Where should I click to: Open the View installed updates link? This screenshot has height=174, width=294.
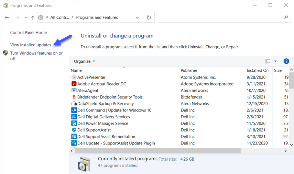click(x=31, y=45)
